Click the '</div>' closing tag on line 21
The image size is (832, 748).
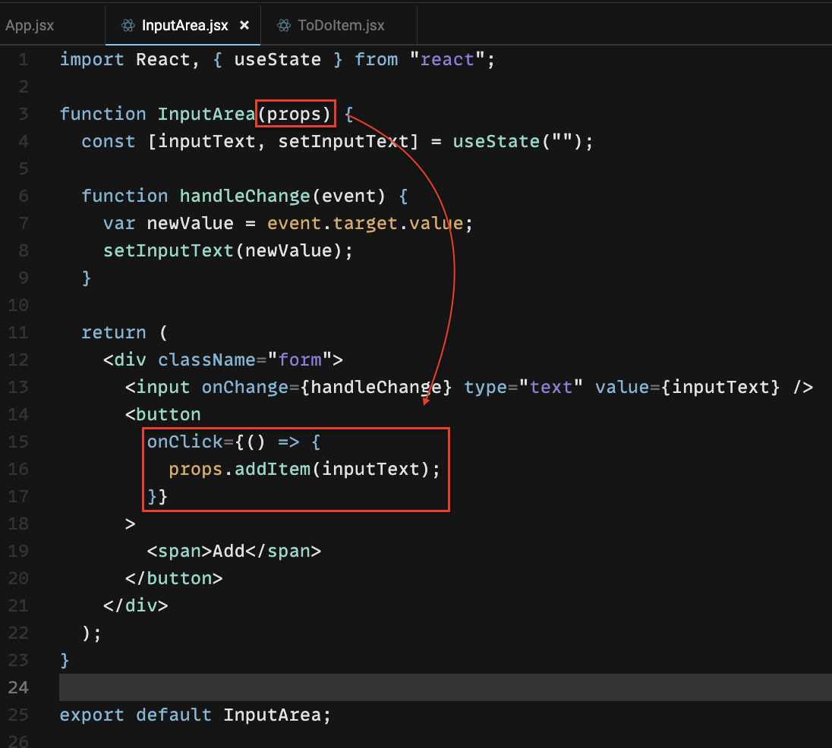pos(135,605)
